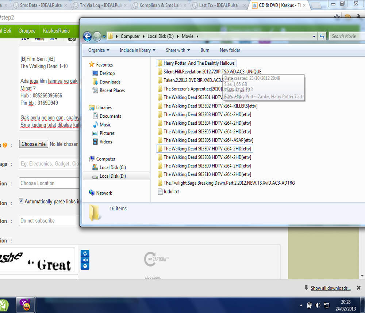This screenshot has width=365, height=313.
Task: Click New folder in Explorer toolbar
Action: pos(230,50)
